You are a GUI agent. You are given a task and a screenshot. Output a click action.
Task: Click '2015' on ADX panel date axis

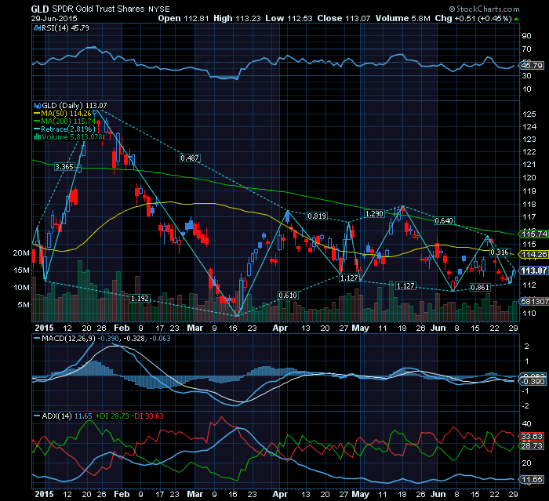45,494
